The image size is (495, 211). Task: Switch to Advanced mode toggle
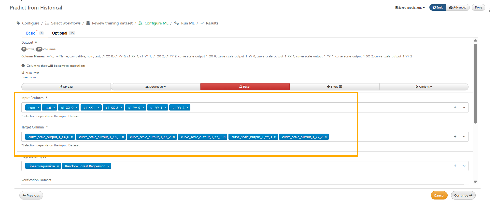(x=458, y=7)
